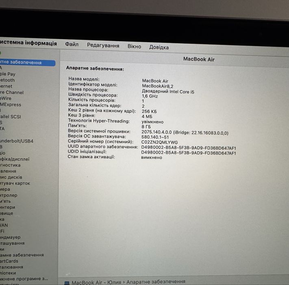This screenshot has height=285, width=289.
Task: Select Бібліотеки in the sidebar
Action: tap(8, 273)
